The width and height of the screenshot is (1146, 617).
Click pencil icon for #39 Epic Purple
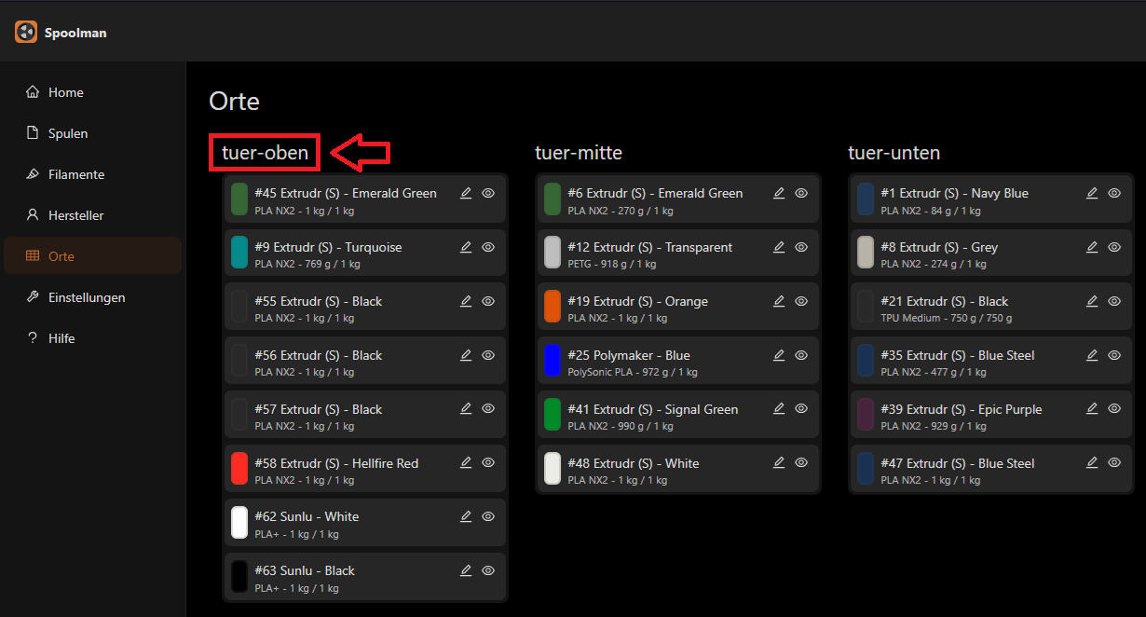pyautogui.click(x=1092, y=410)
